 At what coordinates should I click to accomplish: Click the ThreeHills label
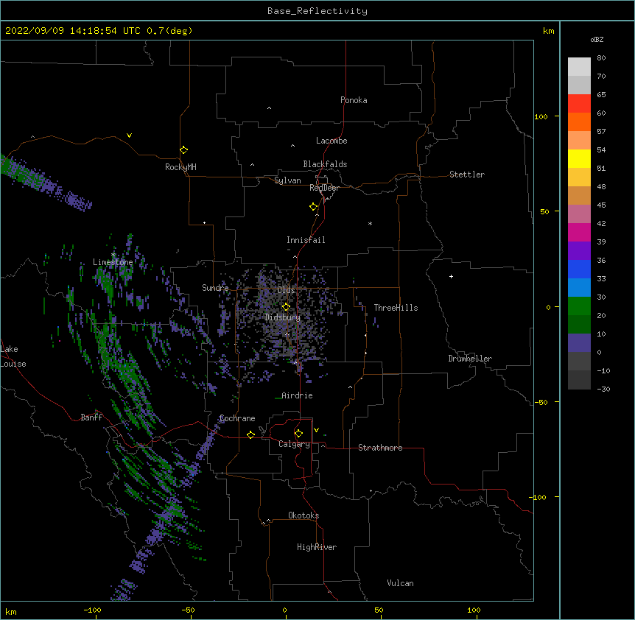(x=396, y=308)
